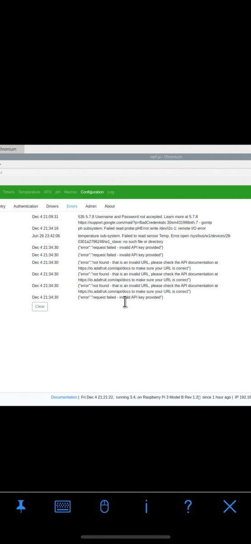Viewport: 251px width, 544px height.
Task: Click footer text 'since 1 hour ago'
Action: point(216,397)
